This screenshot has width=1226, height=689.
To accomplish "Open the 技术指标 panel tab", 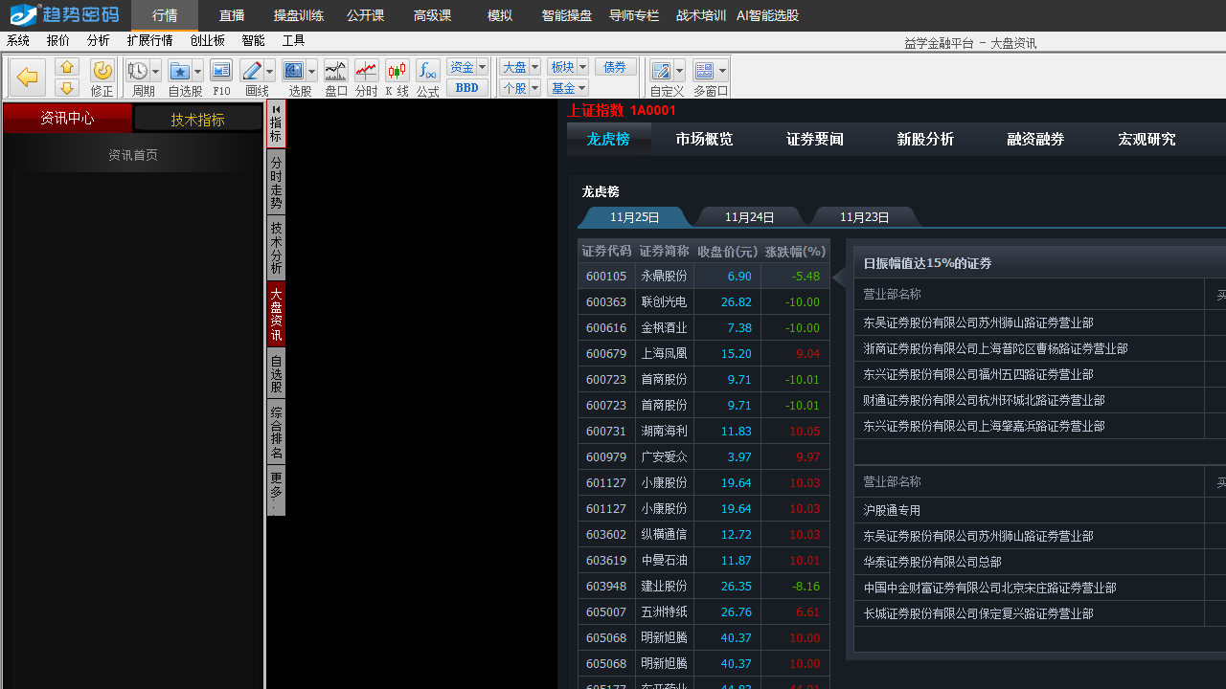I will click(x=198, y=118).
